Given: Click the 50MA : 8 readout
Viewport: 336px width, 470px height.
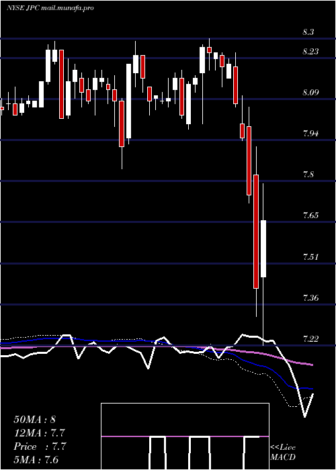Looking at the screenshot, I should coord(34,420).
